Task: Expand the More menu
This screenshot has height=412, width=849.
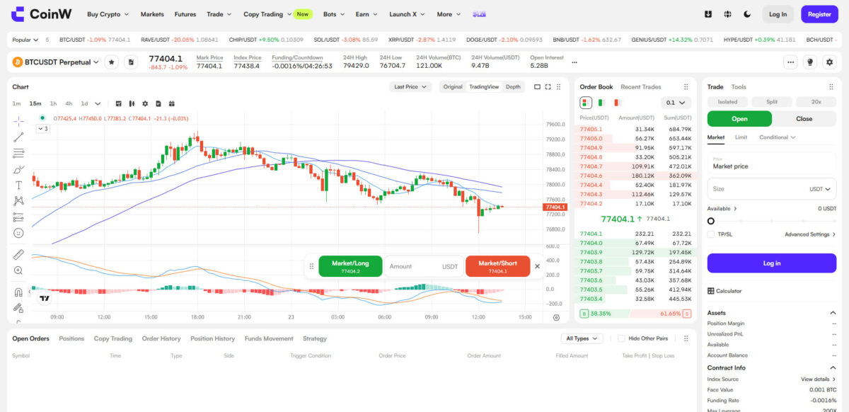Action: click(449, 14)
